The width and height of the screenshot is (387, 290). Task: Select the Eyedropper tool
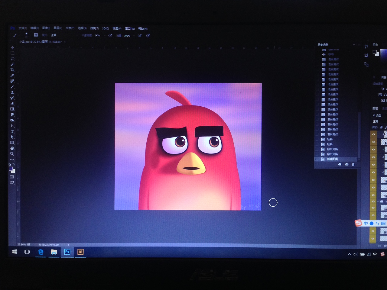pyautogui.click(x=12, y=76)
